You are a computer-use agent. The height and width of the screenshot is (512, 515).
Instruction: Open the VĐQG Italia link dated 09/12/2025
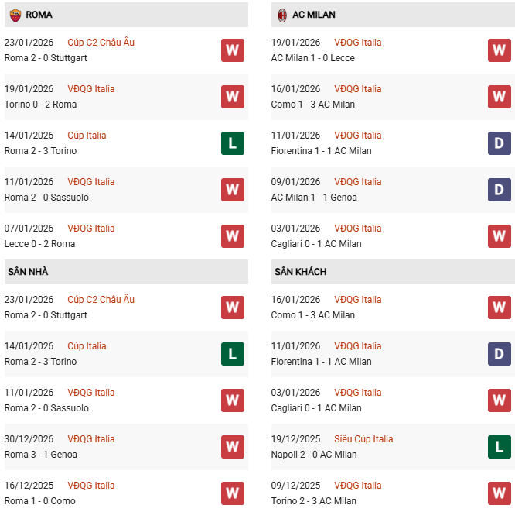click(x=358, y=486)
